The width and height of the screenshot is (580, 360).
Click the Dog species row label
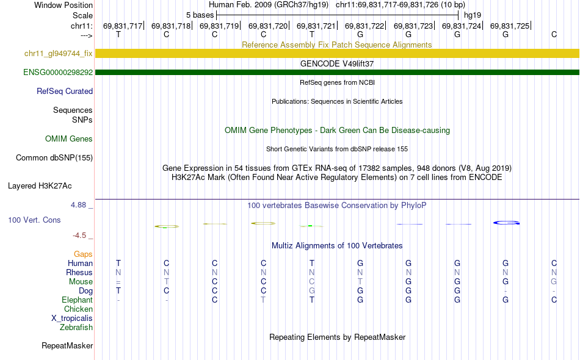pyautogui.click(x=85, y=291)
